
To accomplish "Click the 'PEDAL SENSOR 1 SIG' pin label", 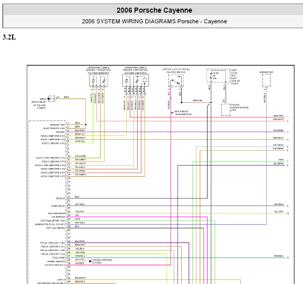I will pyautogui.click(x=53, y=254).
